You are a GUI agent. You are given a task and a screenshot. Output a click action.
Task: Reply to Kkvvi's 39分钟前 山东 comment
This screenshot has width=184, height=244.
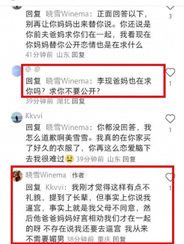tap(129, 159)
